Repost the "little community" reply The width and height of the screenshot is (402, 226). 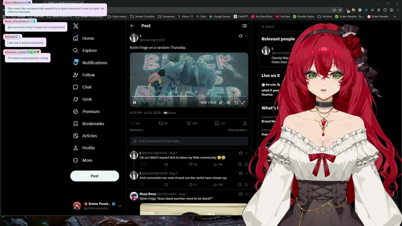tap(166, 164)
